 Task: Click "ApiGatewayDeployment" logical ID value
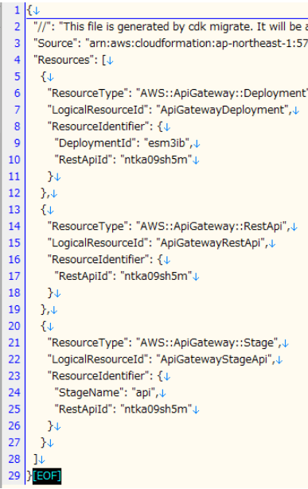click(222, 110)
